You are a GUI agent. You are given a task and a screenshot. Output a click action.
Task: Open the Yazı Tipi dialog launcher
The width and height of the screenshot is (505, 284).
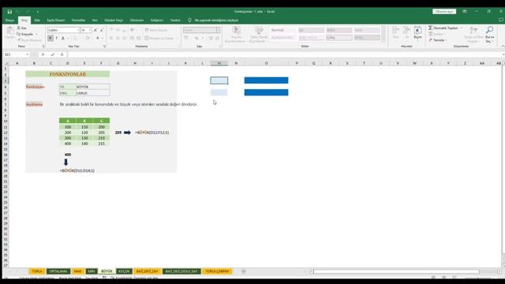pos(104,47)
